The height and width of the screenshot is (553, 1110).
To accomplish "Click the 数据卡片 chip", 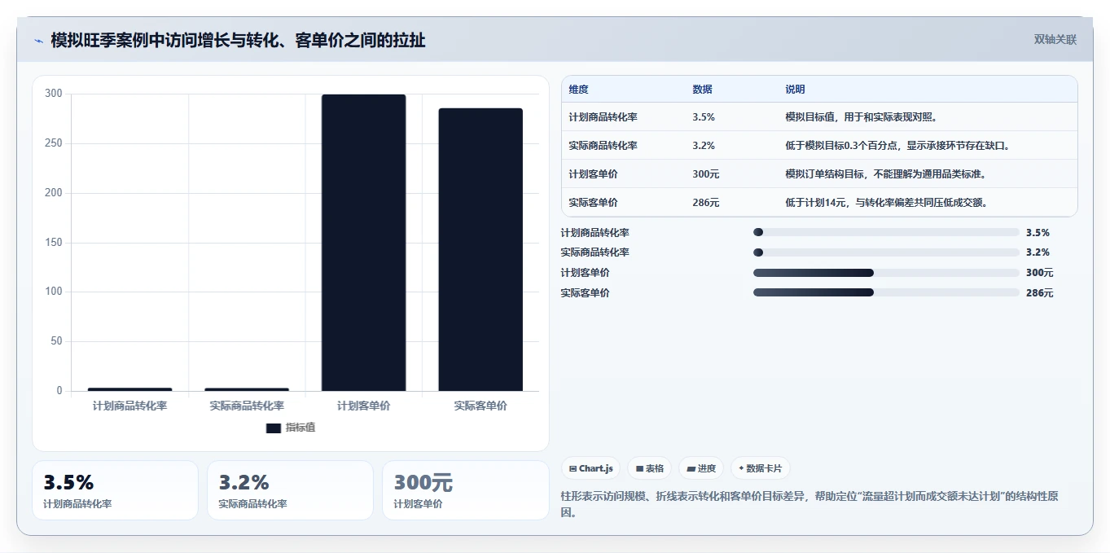I will coord(760,468).
